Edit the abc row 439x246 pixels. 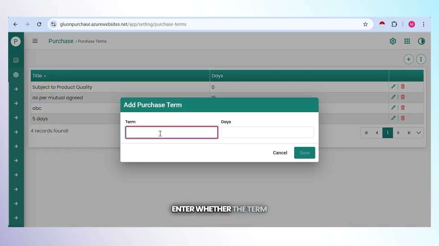click(x=393, y=108)
